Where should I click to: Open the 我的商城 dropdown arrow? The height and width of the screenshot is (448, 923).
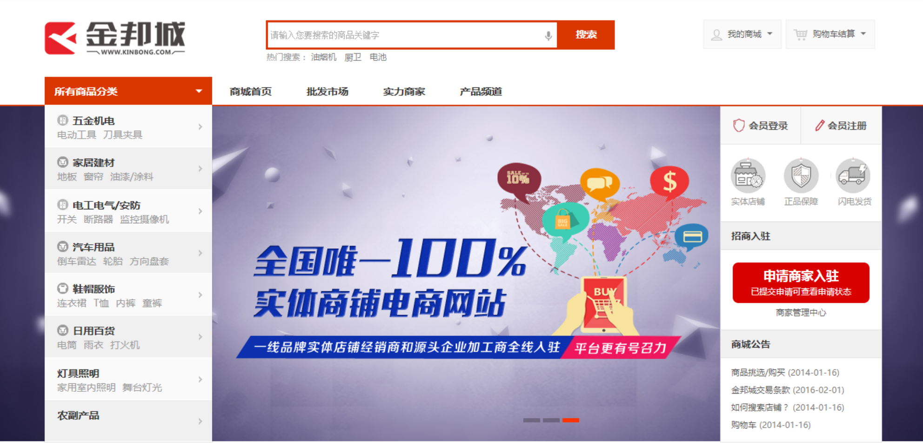769,34
